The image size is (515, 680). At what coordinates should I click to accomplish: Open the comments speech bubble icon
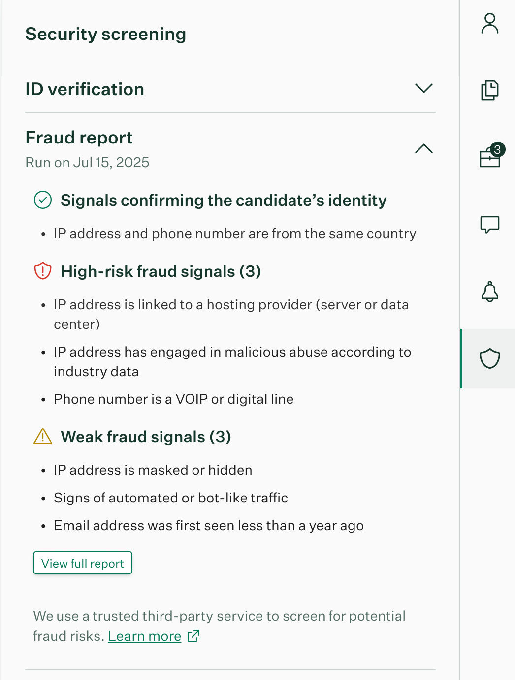489,224
